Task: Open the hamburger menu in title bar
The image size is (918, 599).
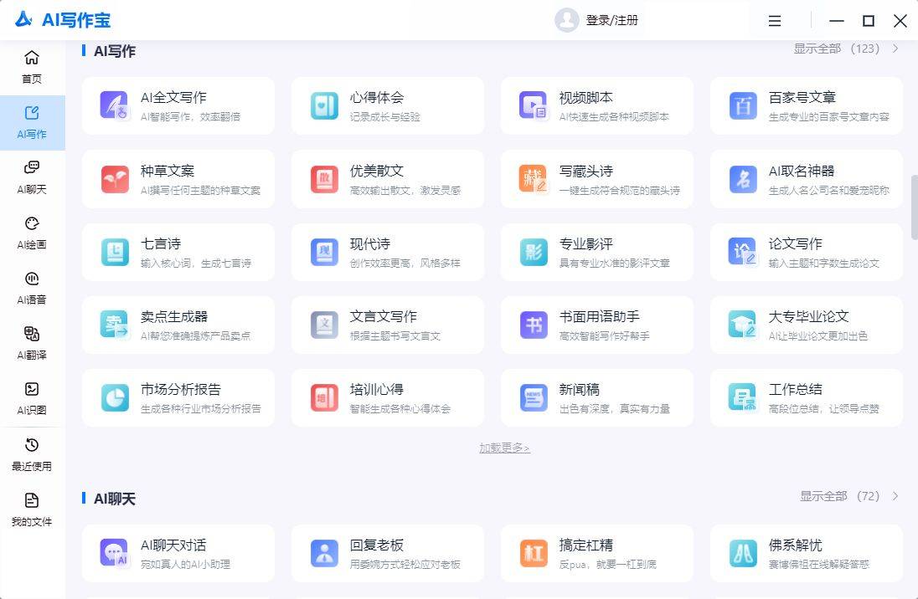Action: point(775,20)
